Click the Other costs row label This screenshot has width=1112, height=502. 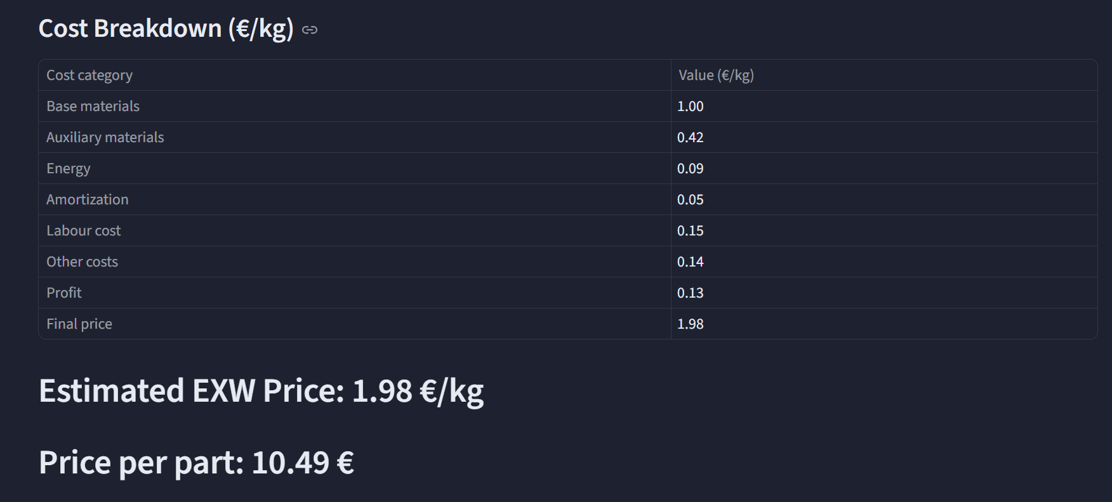pos(83,261)
